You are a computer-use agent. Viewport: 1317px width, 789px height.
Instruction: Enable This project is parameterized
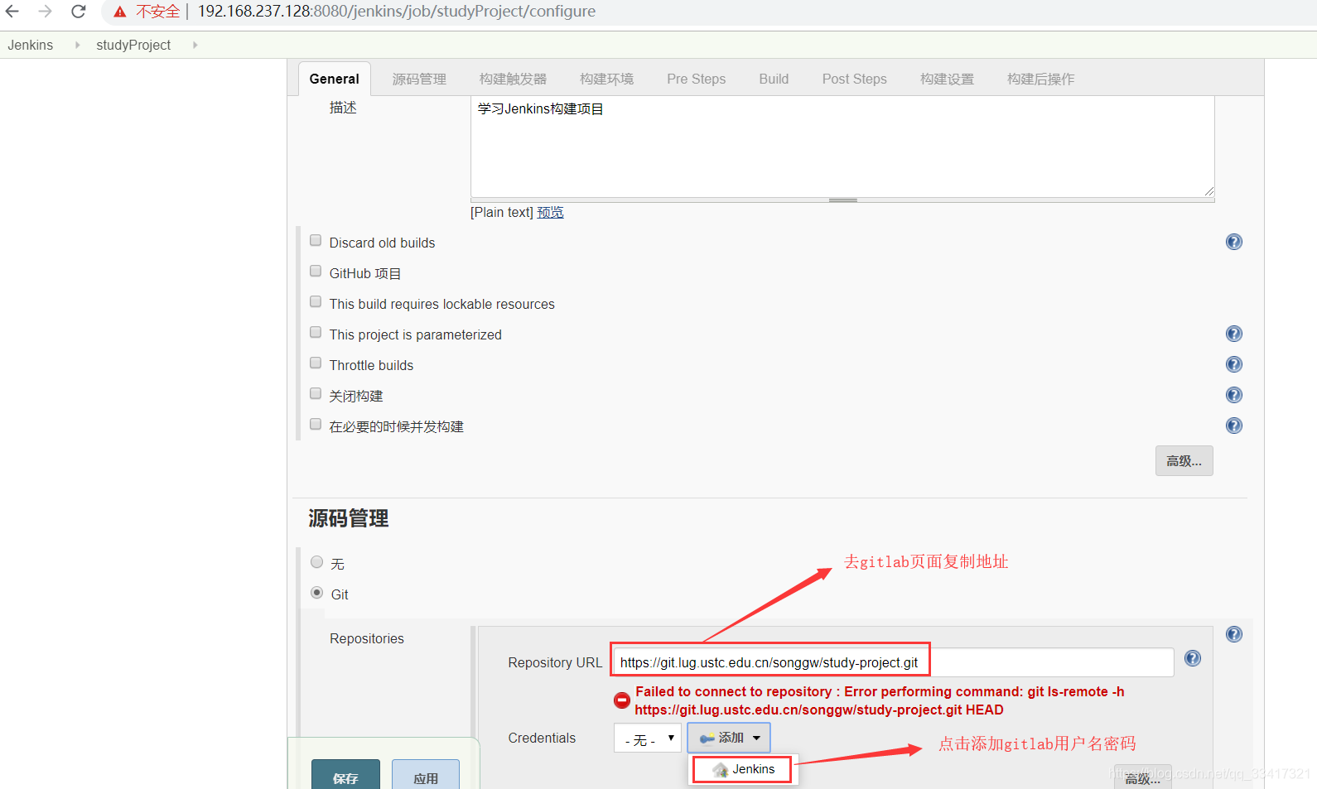[316, 333]
